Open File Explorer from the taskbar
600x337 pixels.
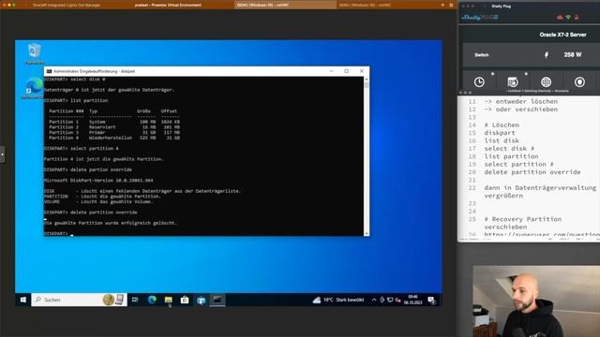pos(169,300)
